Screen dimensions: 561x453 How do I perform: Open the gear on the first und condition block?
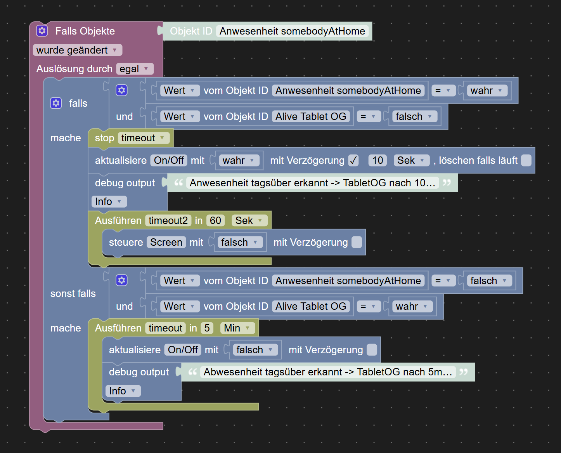(121, 90)
